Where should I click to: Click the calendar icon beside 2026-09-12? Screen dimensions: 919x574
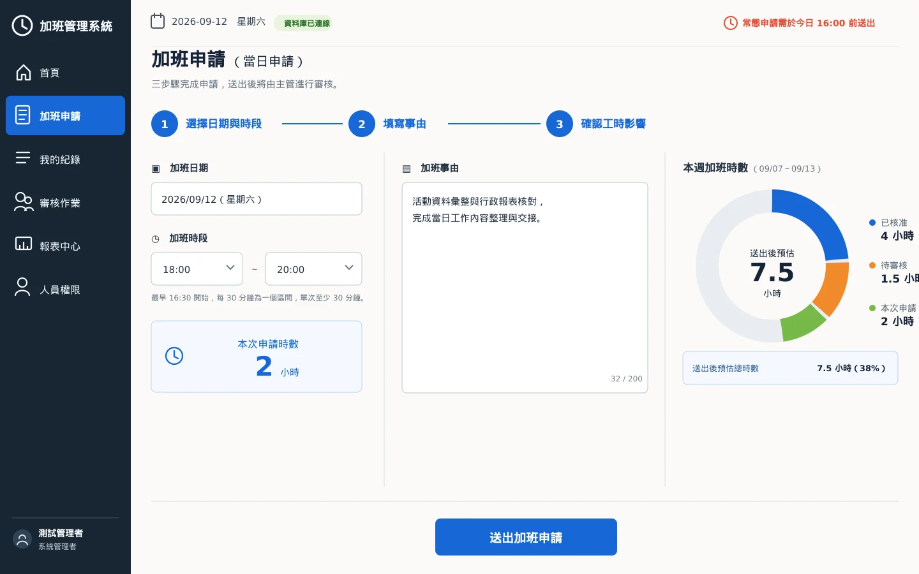click(158, 21)
